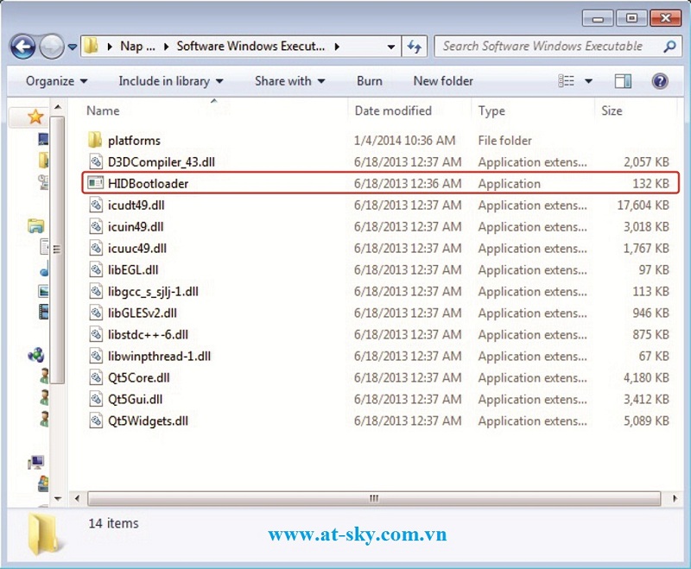Viewport: 691px width, 569px height.
Task: Click the Computer icon in navigation pane
Action: click(x=35, y=462)
